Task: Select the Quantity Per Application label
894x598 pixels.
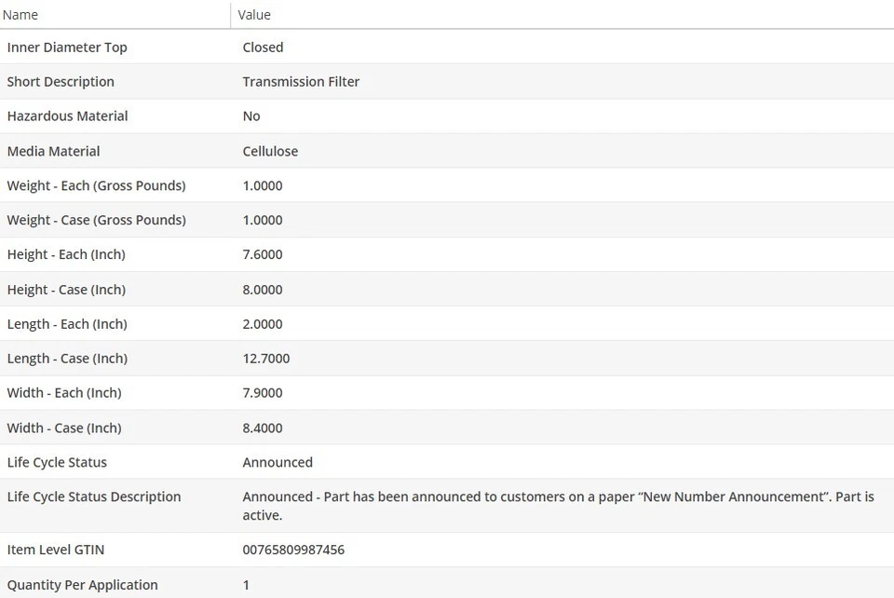Action: click(83, 585)
